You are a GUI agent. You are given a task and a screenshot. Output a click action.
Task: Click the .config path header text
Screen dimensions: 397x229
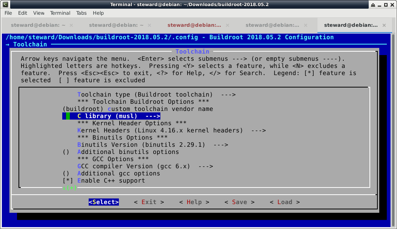click(102, 37)
